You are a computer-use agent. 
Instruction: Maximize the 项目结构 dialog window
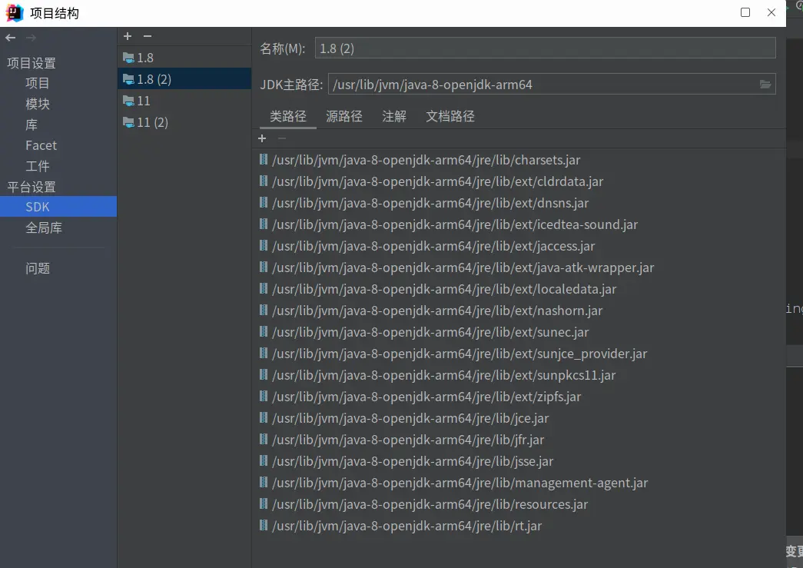point(745,12)
